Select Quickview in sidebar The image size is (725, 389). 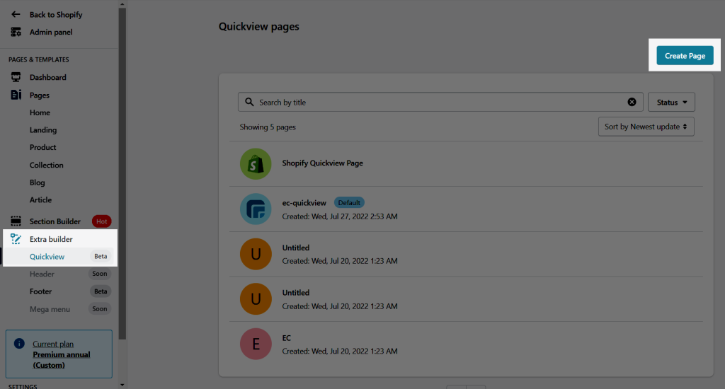[47, 257]
